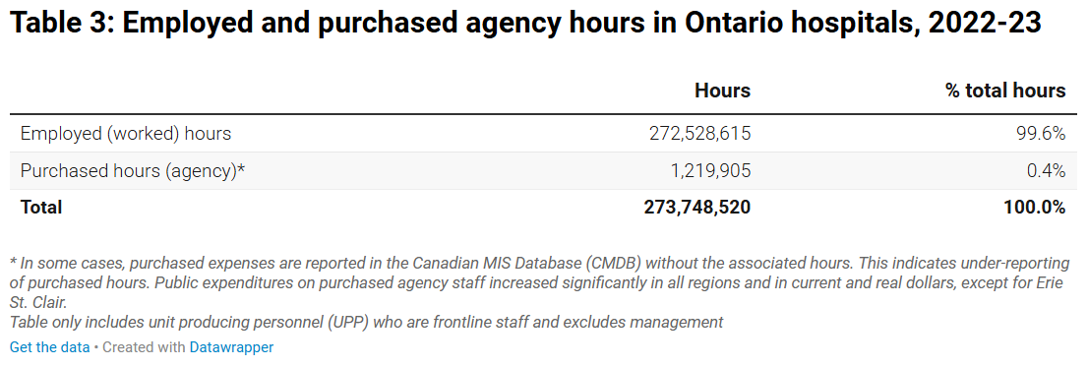This screenshot has width=1088, height=367.
Task: Select the total value 273,748,520
Action: [x=697, y=208]
